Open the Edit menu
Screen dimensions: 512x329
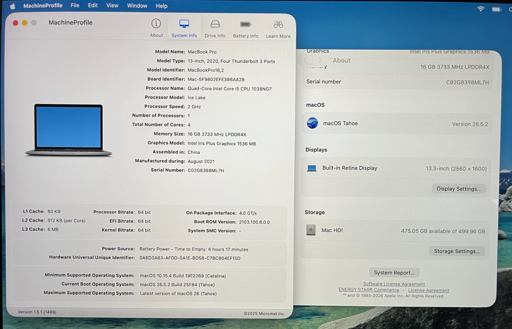tap(93, 5)
